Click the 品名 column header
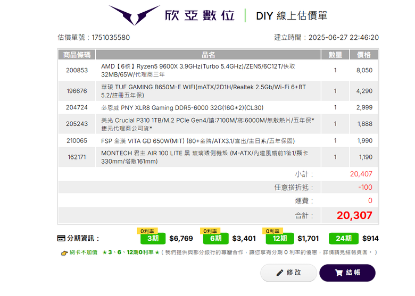This screenshot has width=415, height=296. point(208,55)
